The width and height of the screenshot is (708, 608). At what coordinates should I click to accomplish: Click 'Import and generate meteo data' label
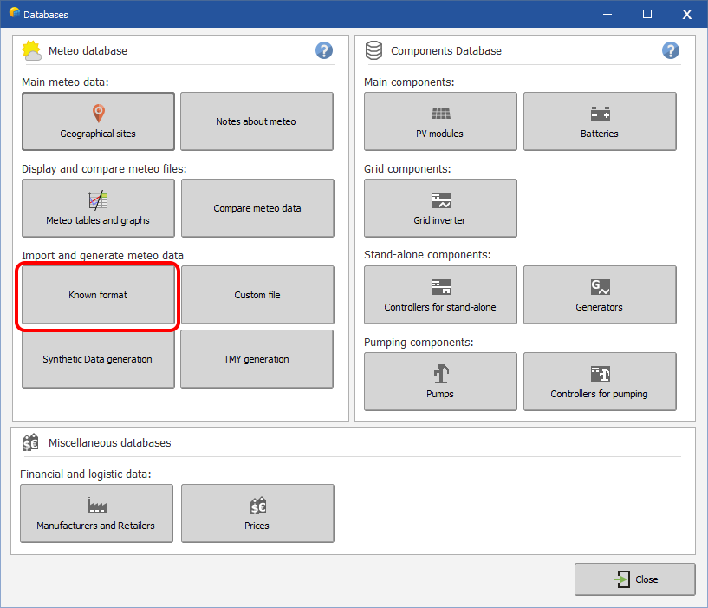pos(102,255)
